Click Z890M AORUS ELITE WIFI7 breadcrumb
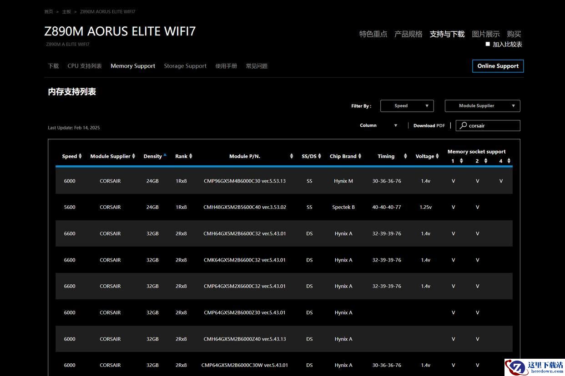This screenshot has height=376, width=565. click(107, 11)
